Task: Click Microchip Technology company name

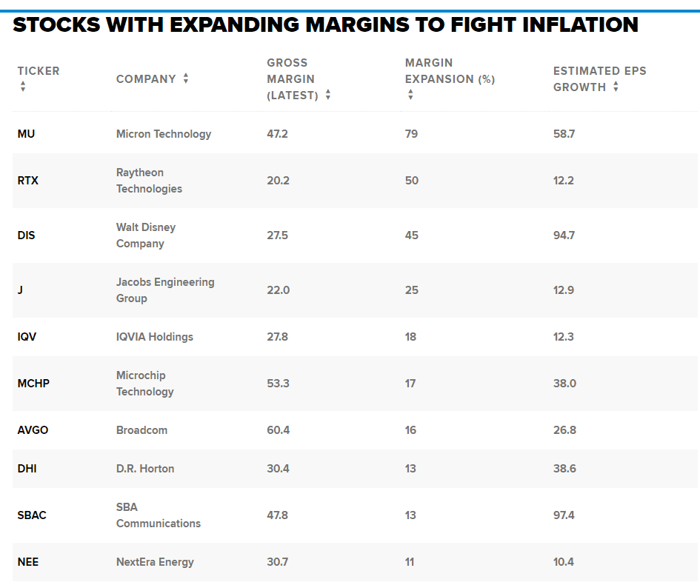Action: tap(145, 384)
